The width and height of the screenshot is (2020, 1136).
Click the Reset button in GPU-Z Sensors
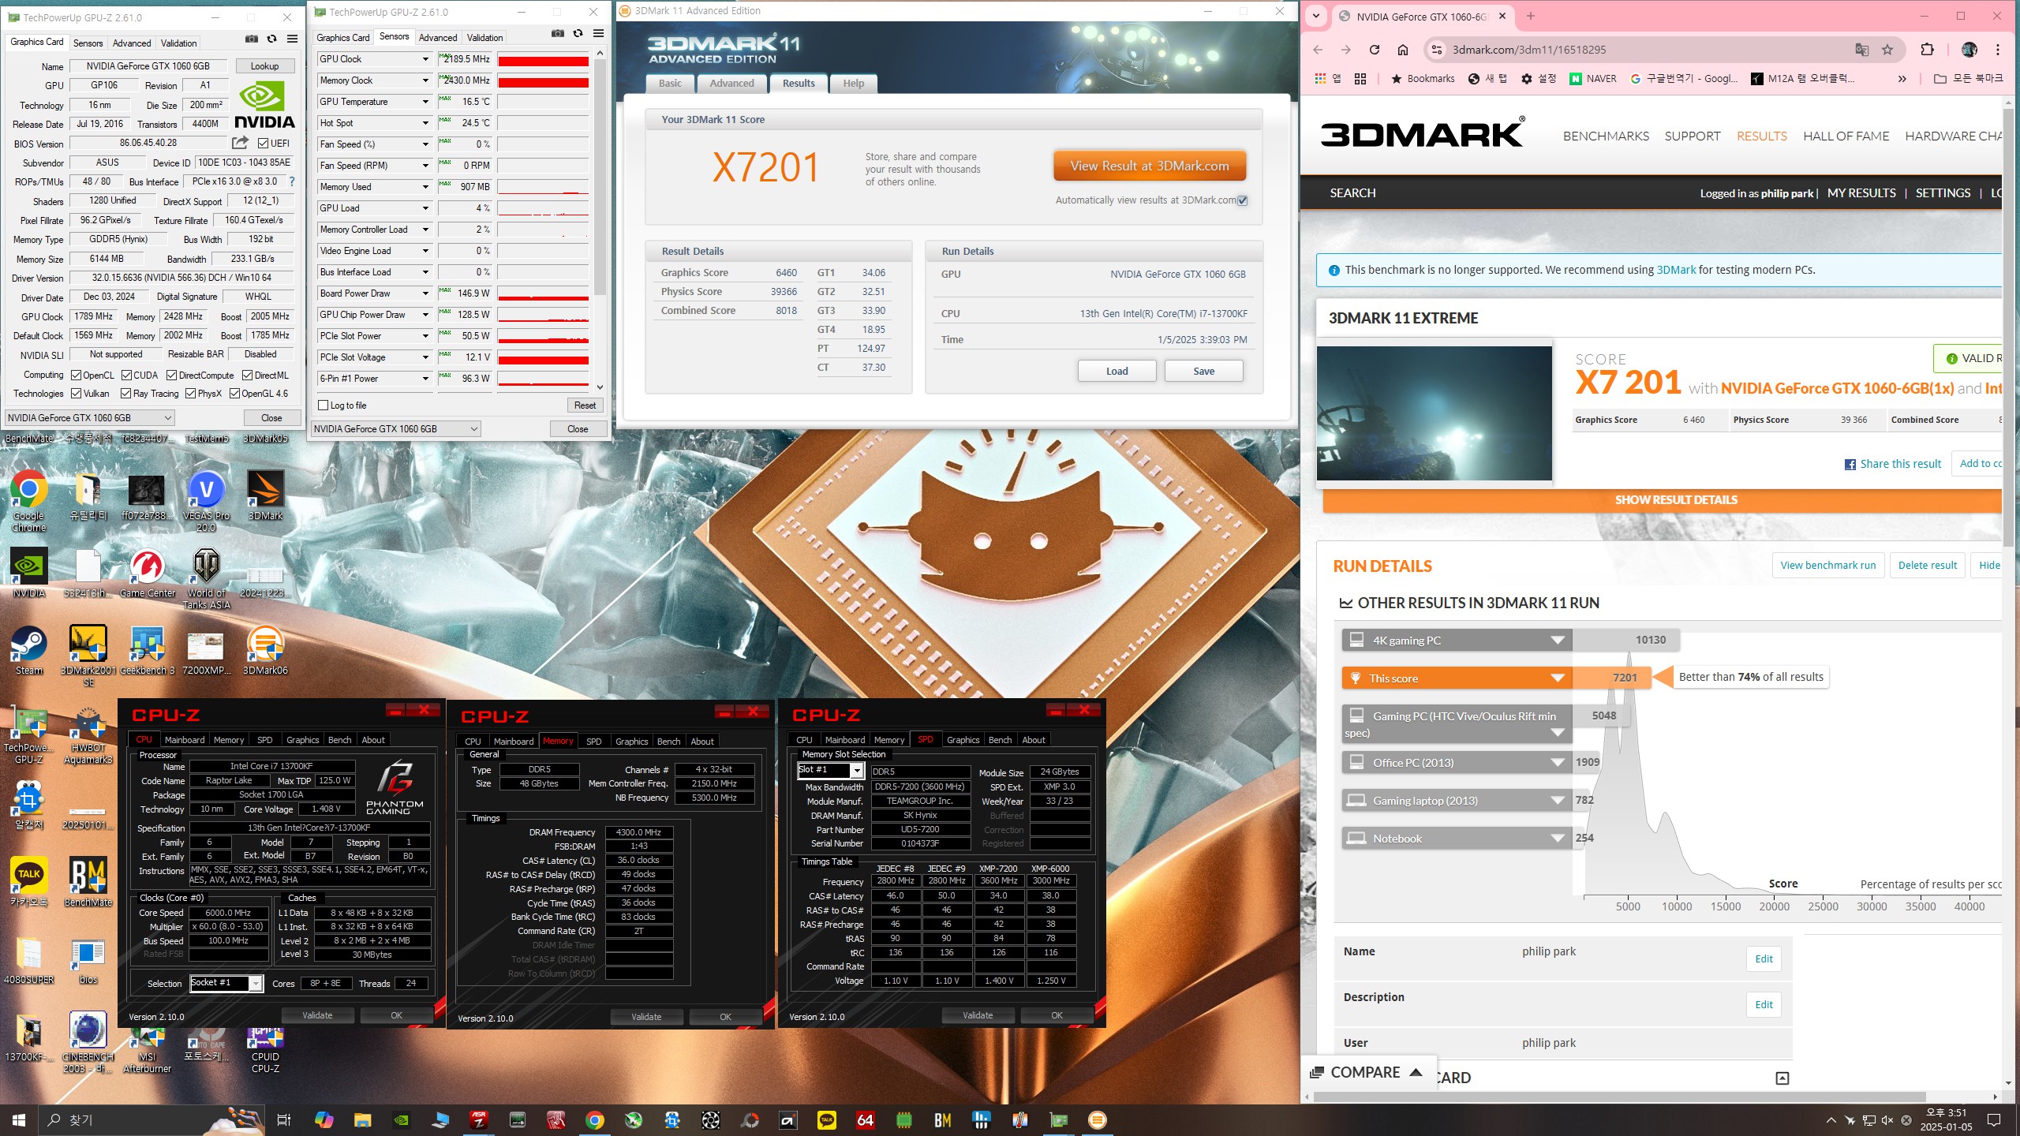click(x=585, y=405)
